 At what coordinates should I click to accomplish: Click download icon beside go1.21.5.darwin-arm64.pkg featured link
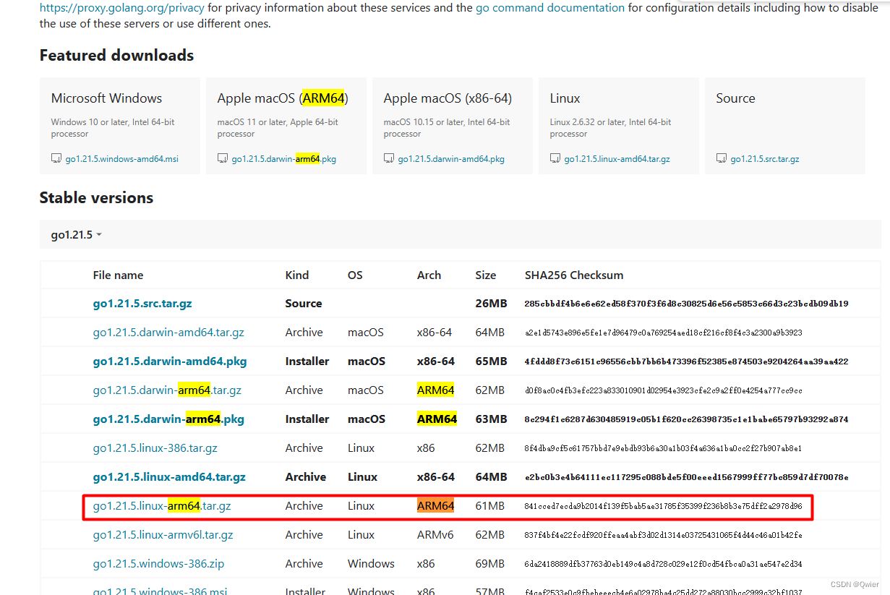click(223, 158)
